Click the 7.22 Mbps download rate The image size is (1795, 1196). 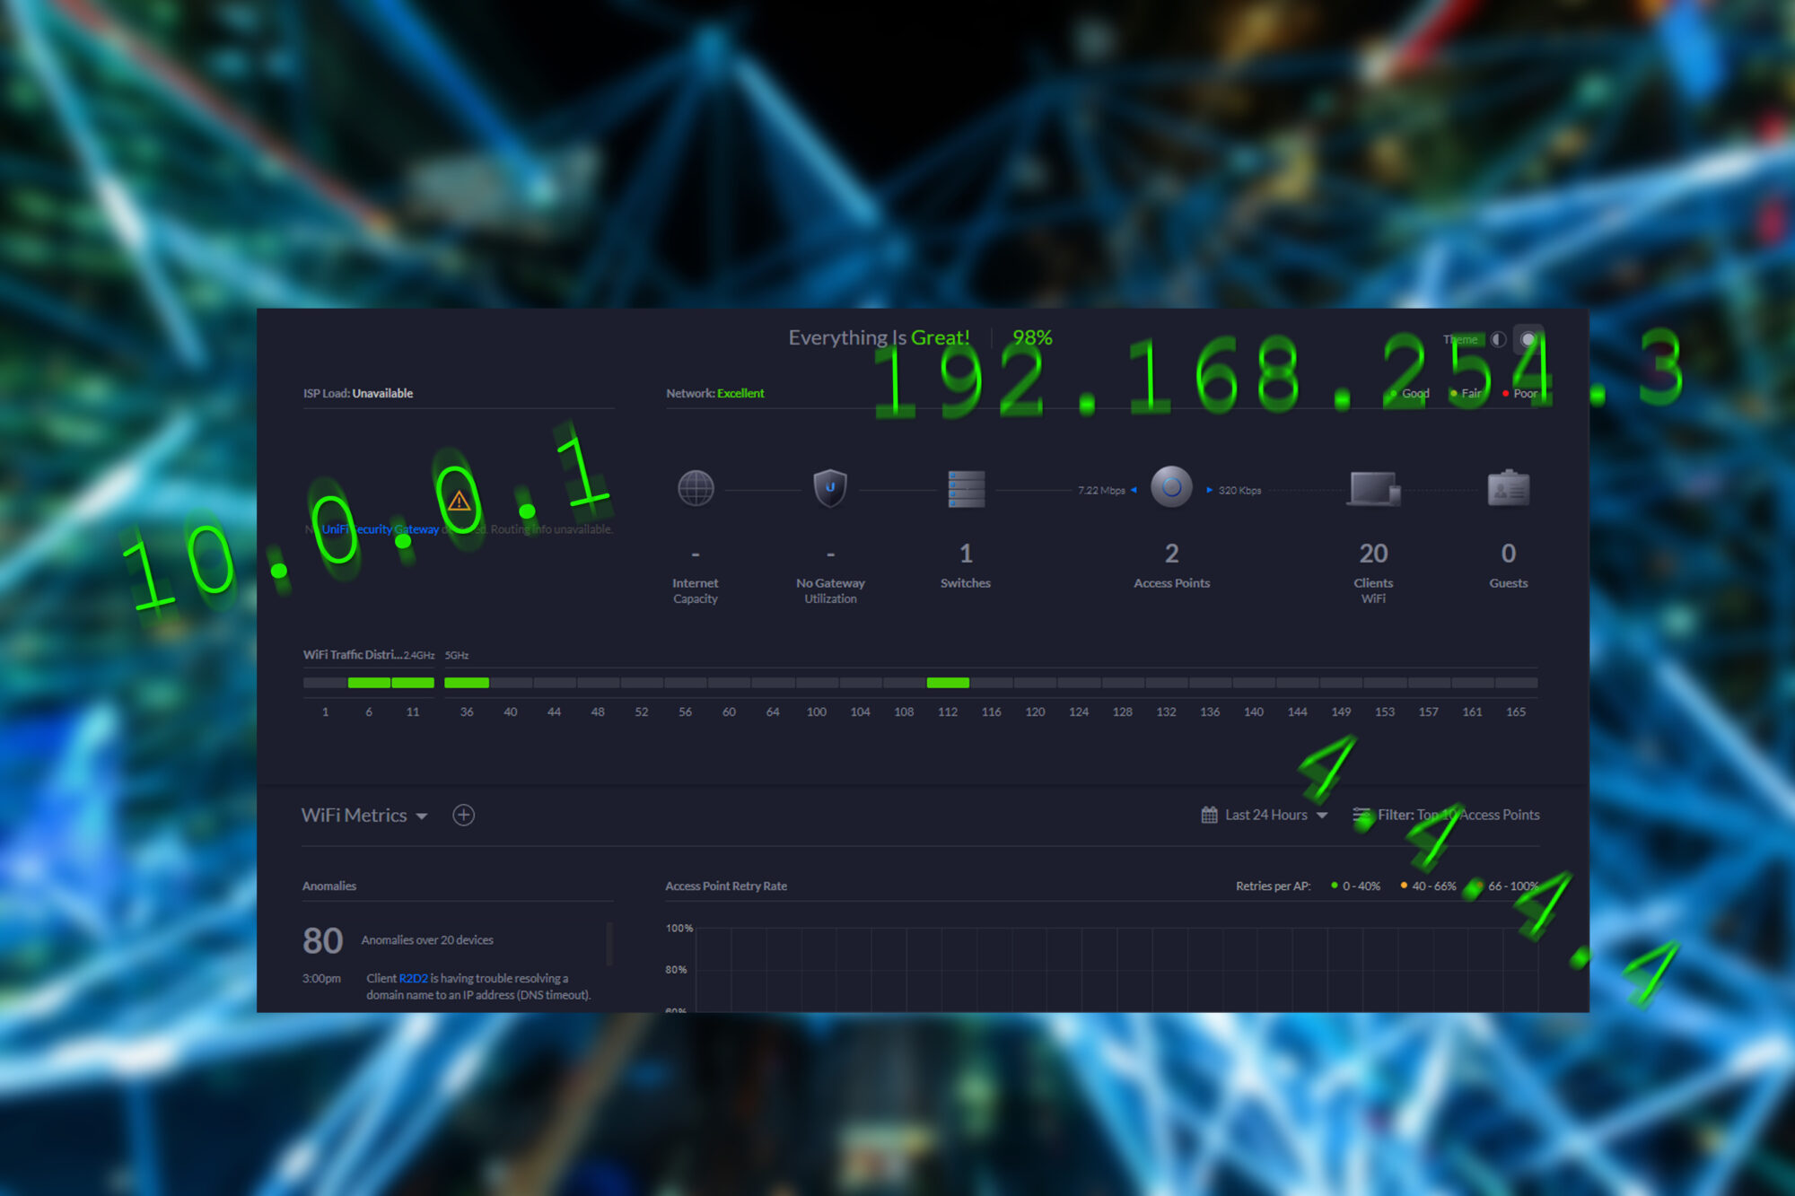(x=1101, y=490)
